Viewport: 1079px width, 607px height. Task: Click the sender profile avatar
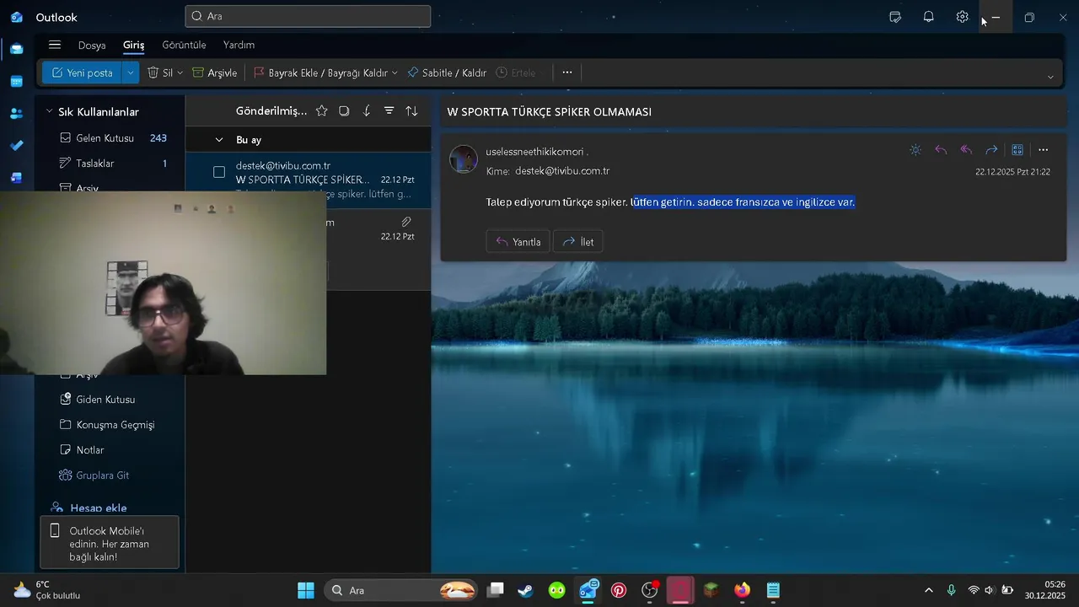point(464,158)
